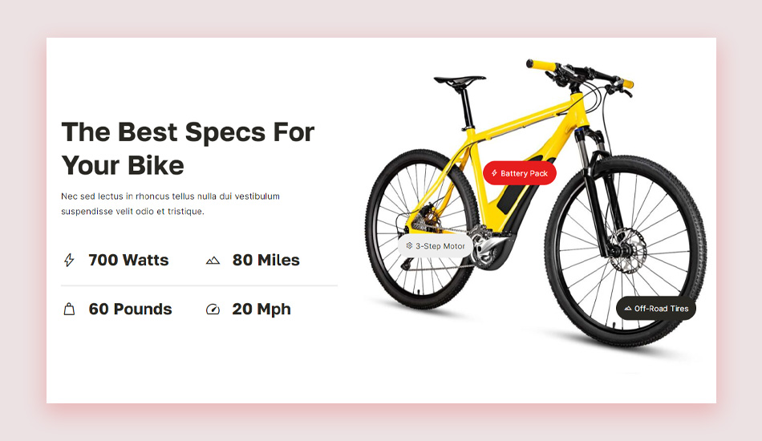Click the yellow handlebar grip
Viewport: 762px width, 441px height.
pos(541,65)
